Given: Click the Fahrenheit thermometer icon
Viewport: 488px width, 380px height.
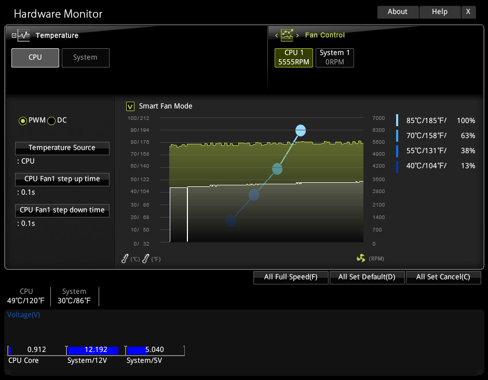Looking at the screenshot, I should [x=146, y=259].
